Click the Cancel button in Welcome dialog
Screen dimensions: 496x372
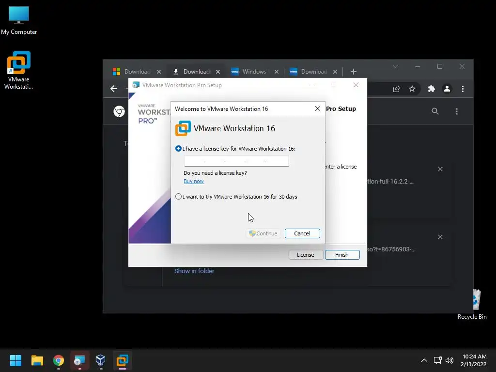point(302,233)
